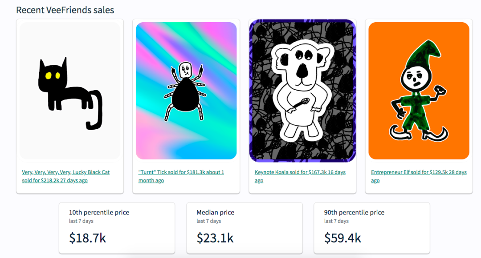The width and height of the screenshot is (481, 258).
Task: Click the "90th percentile price" label
Action: point(354,212)
